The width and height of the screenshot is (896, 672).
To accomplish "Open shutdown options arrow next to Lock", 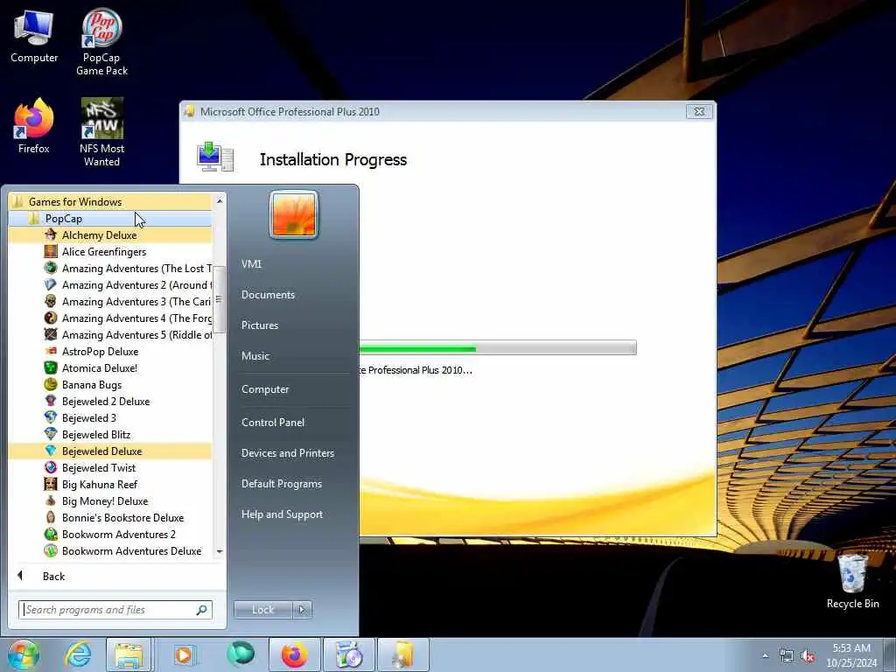I will click(x=302, y=610).
